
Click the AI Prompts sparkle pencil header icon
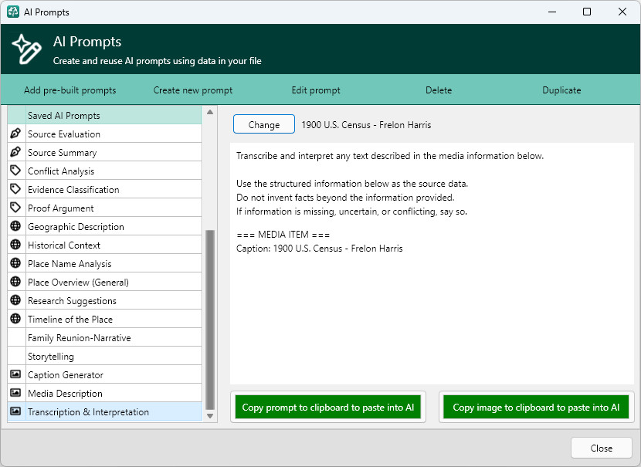click(26, 49)
